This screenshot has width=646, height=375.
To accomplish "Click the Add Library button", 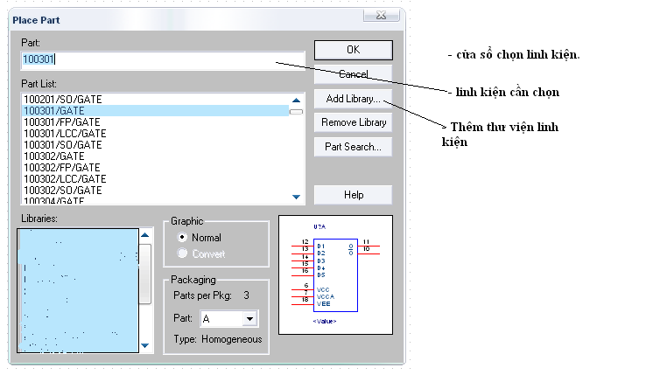I will [353, 99].
